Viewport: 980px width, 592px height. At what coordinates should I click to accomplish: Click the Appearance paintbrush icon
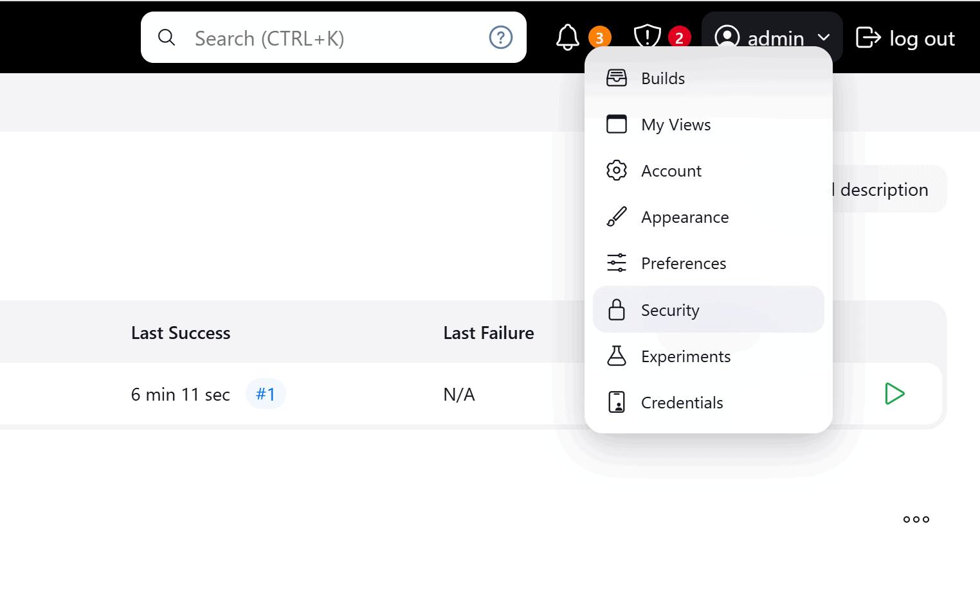[617, 217]
